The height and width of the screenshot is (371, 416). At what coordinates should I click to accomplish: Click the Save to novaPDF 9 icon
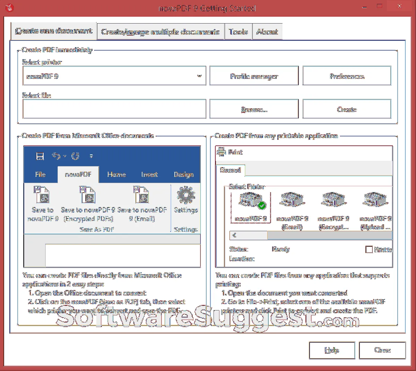pyautogui.click(x=42, y=194)
